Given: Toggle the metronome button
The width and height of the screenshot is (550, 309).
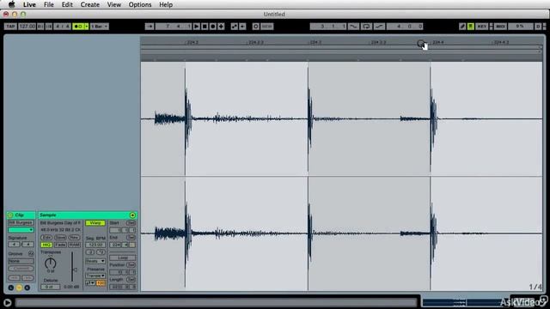Looking at the screenshot, I should (x=78, y=27).
